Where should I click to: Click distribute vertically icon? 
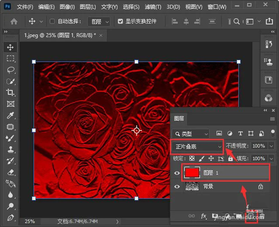click(x=212, y=21)
